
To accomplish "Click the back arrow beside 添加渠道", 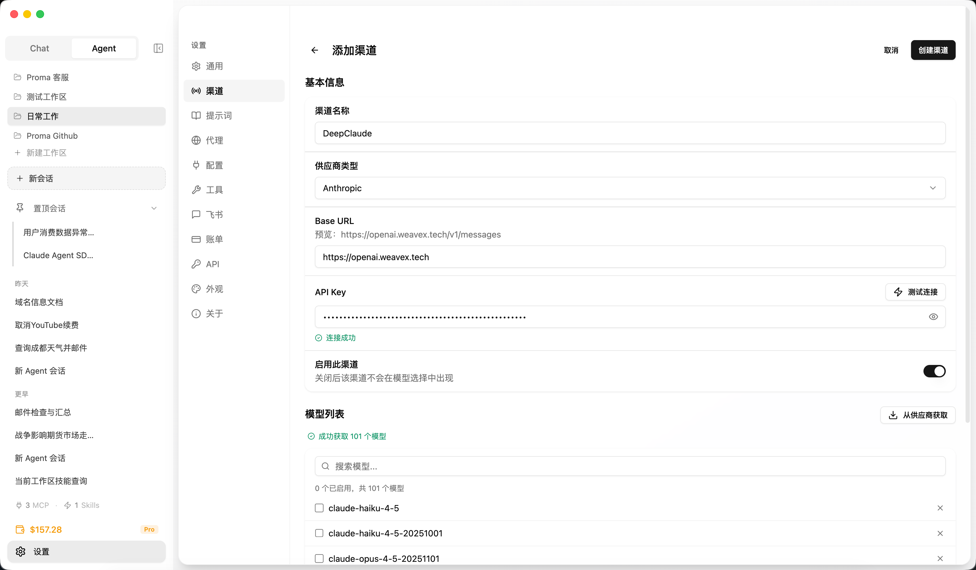I will tap(315, 50).
